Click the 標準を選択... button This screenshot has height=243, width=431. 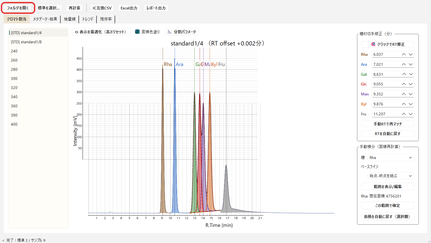click(x=49, y=8)
